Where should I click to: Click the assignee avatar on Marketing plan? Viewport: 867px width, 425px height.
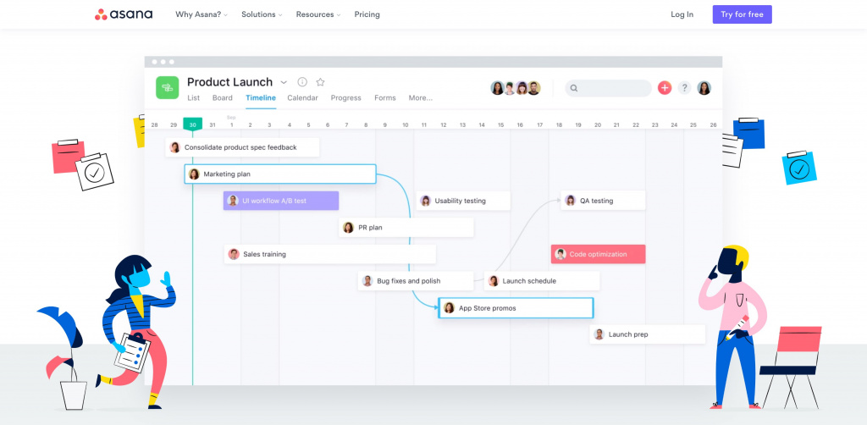point(194,174)
